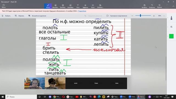This screenshot has width=176, height=99.
Task: Open the Windows Start menu
Action: coord(2,97)
